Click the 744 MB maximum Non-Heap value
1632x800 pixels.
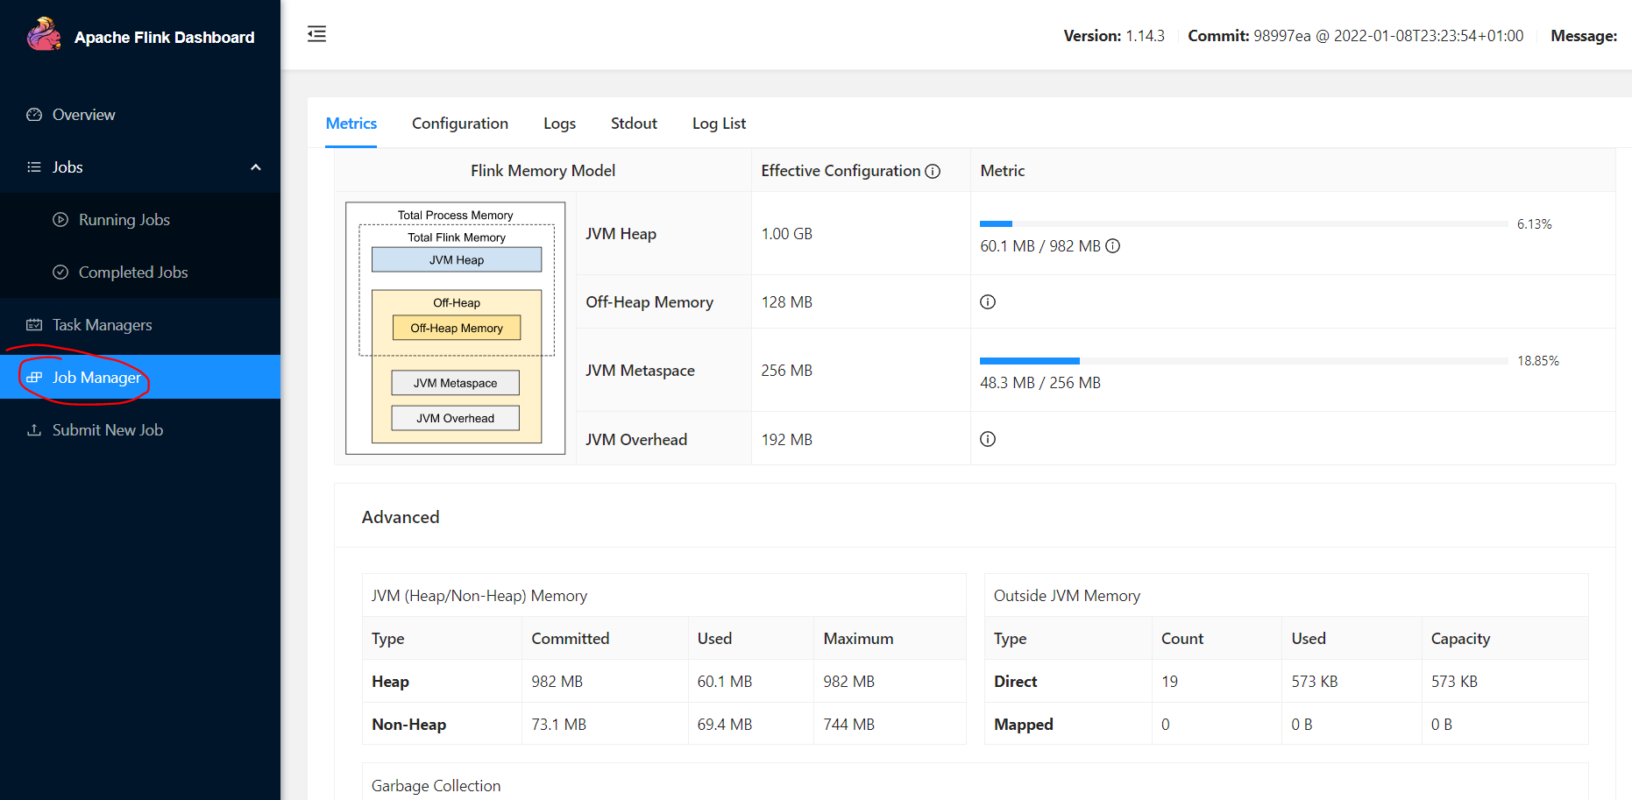(848, 725)
